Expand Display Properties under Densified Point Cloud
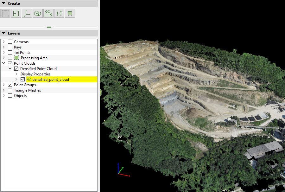Image resolution: width=285 pixels, height=192 pixels. pyautogui.click(x=16, y=74)
